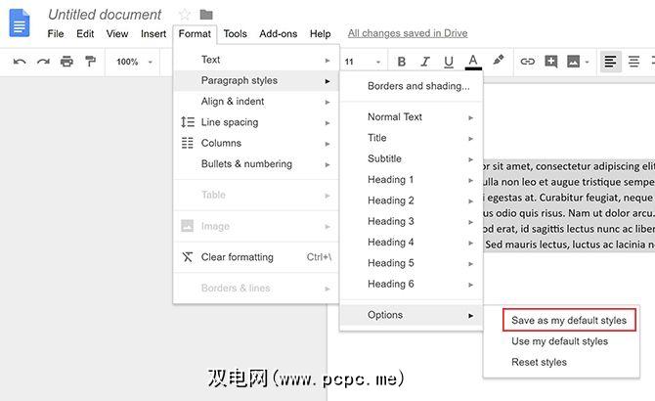Select the paint format tool
Image resolution: width=655 pixels, height=401 pixels.
[x=90, y=62]
